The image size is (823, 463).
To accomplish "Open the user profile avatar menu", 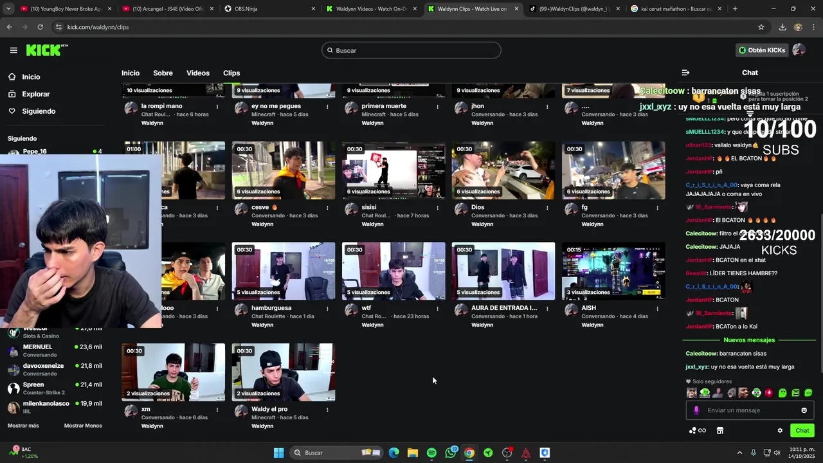I will [799, 50].
